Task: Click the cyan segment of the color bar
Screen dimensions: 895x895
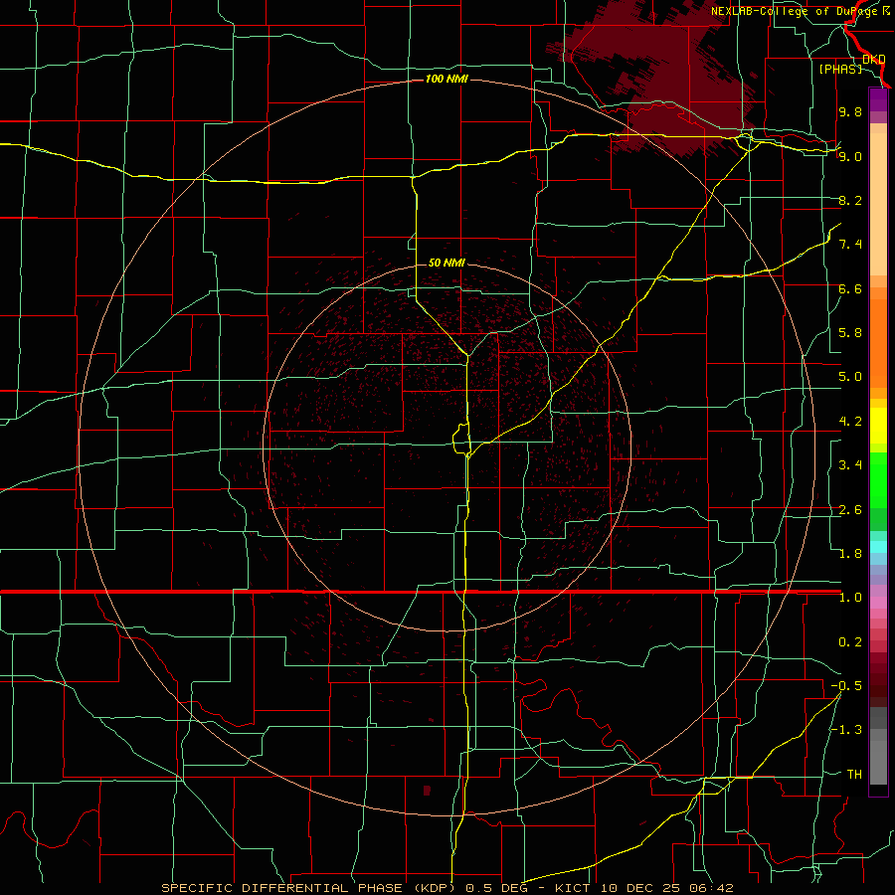Action: [x=878, y=546]
